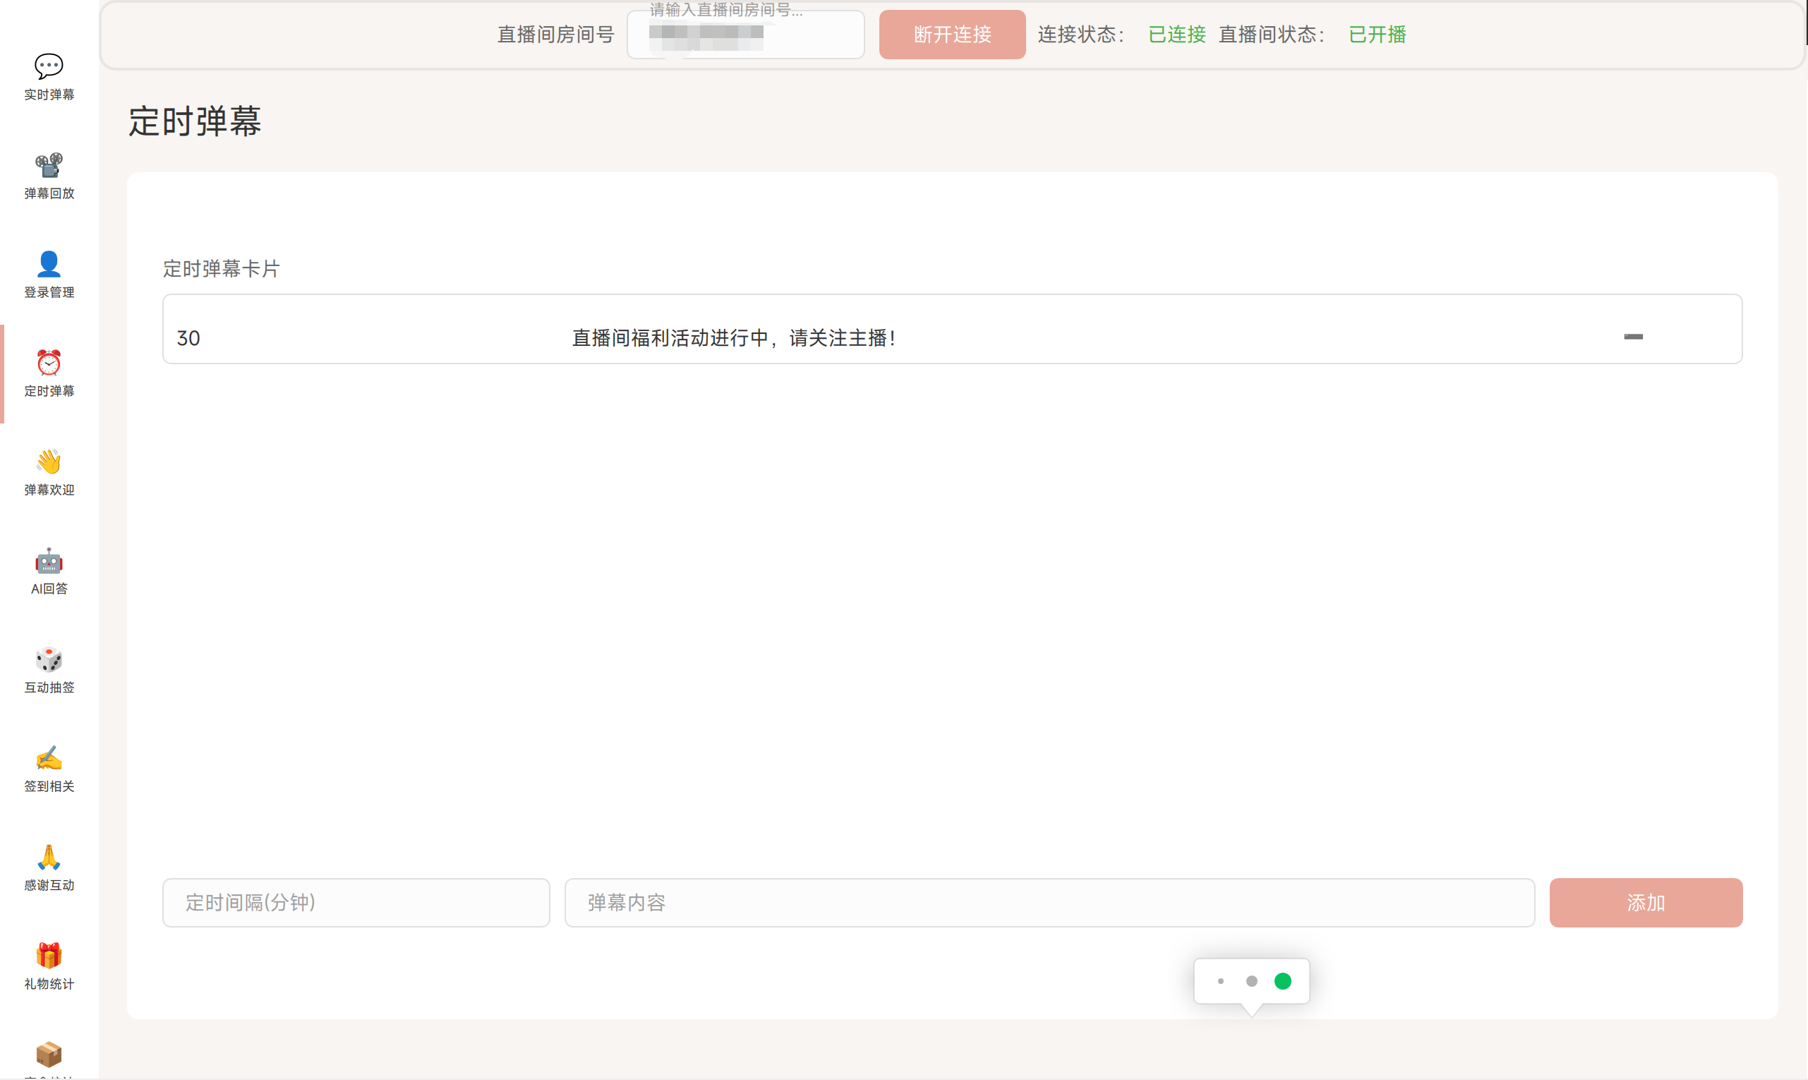The image size is (1808, 1080).
Task: Open 弹幕欢迎 waving hand icon
Action: coord(49,462)
